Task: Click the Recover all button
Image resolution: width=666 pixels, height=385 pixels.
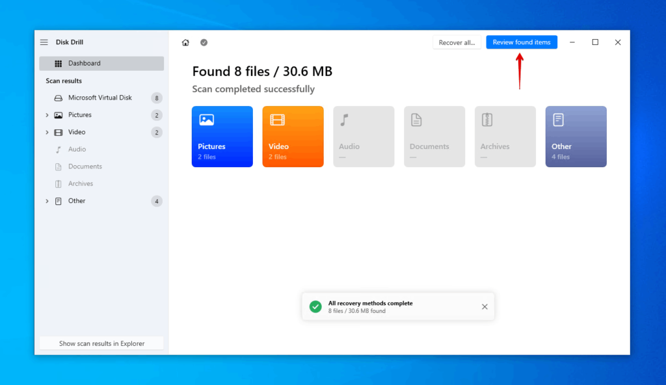Action: (457, 42)
